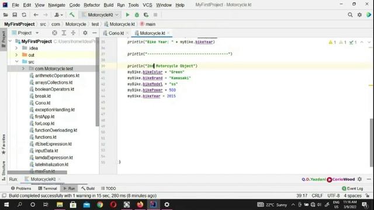
Task: Click the UTF-8 encoding indicator
Action: tap(334, 195)
